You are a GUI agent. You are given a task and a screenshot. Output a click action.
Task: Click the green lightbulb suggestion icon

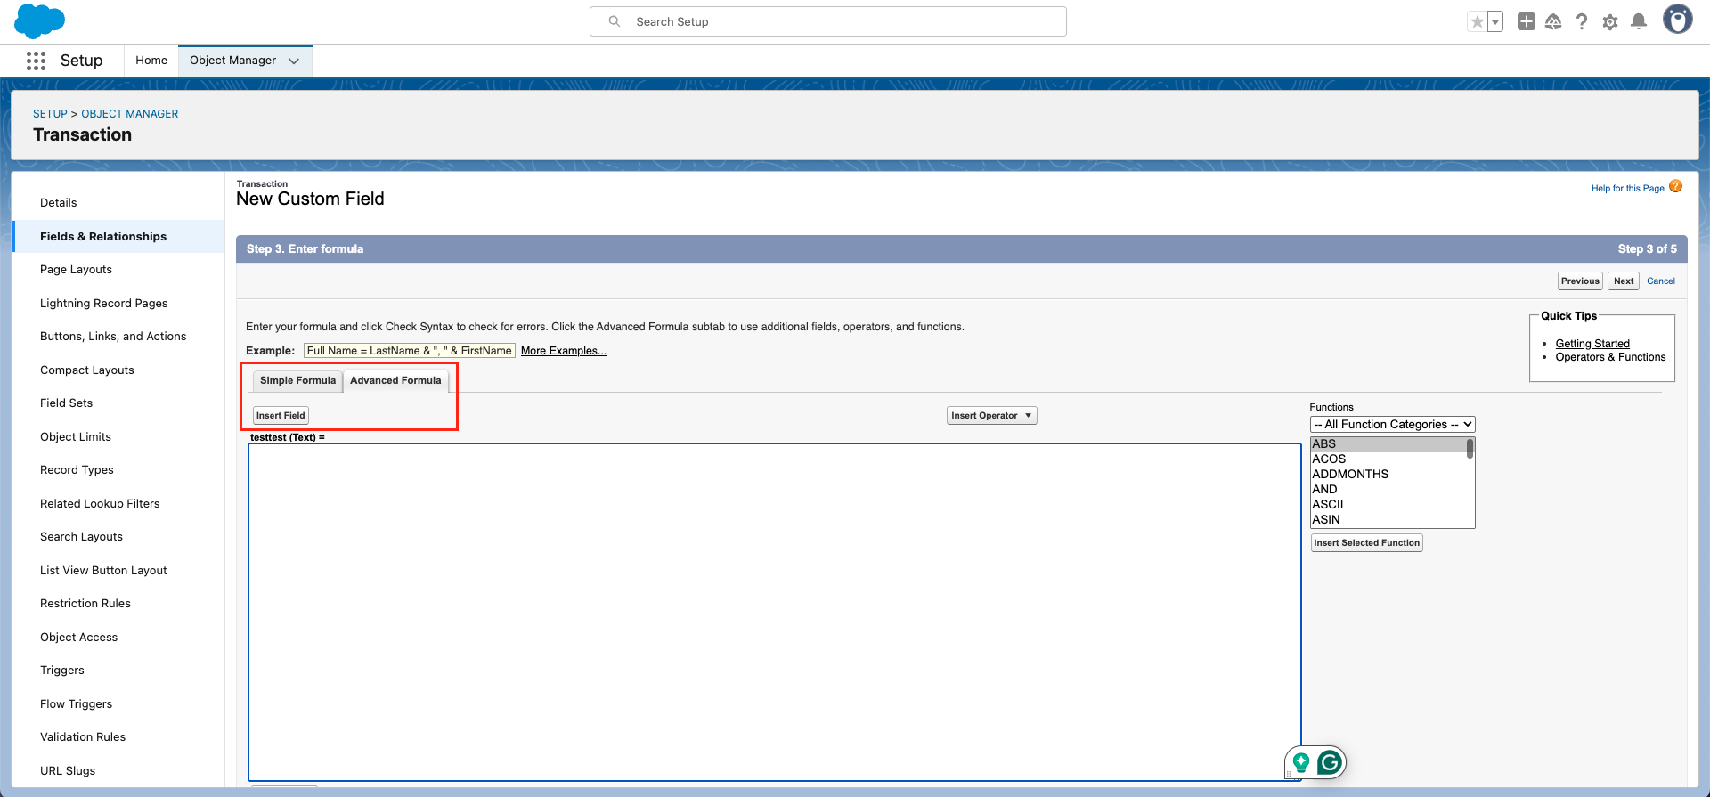1301,762
